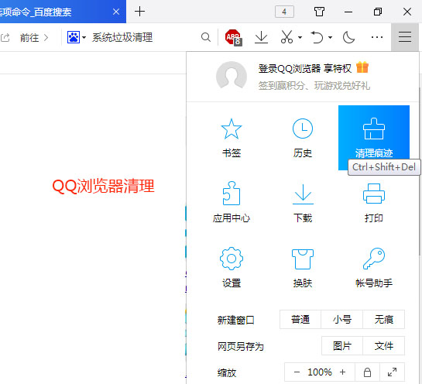This screenshot has width=422, height=384.
Task: Open a 无痕 incognito new window
Action: point(384,320)
